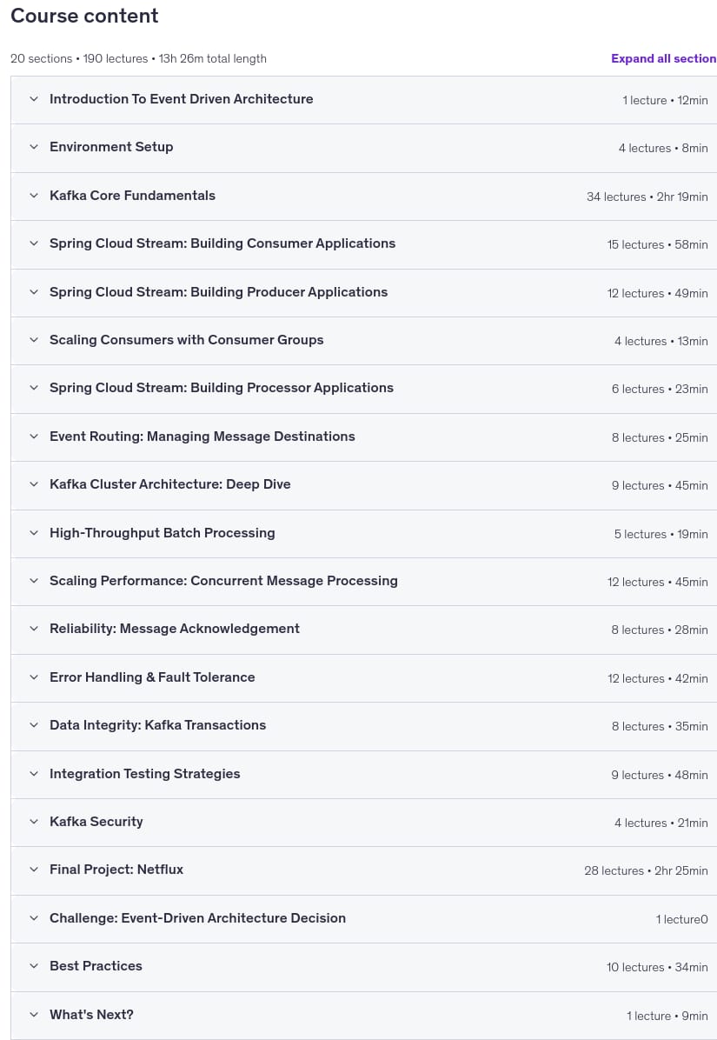Screen dimensions: 717x1040
Task: Click the chevron for Data Integrity: Kafka Transactions
Action: point(34,725)
